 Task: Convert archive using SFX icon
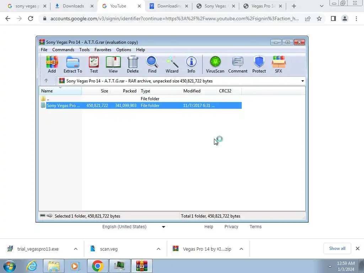(279, 65)
